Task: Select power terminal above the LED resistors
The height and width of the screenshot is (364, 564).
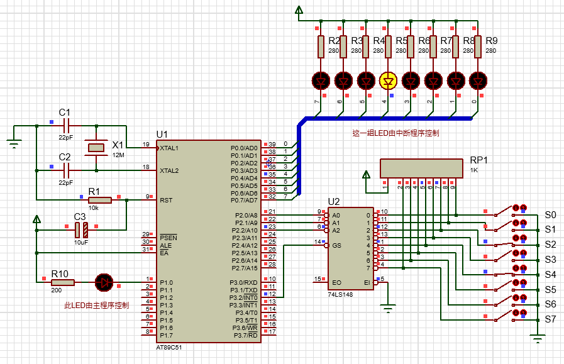Action: 299,9
